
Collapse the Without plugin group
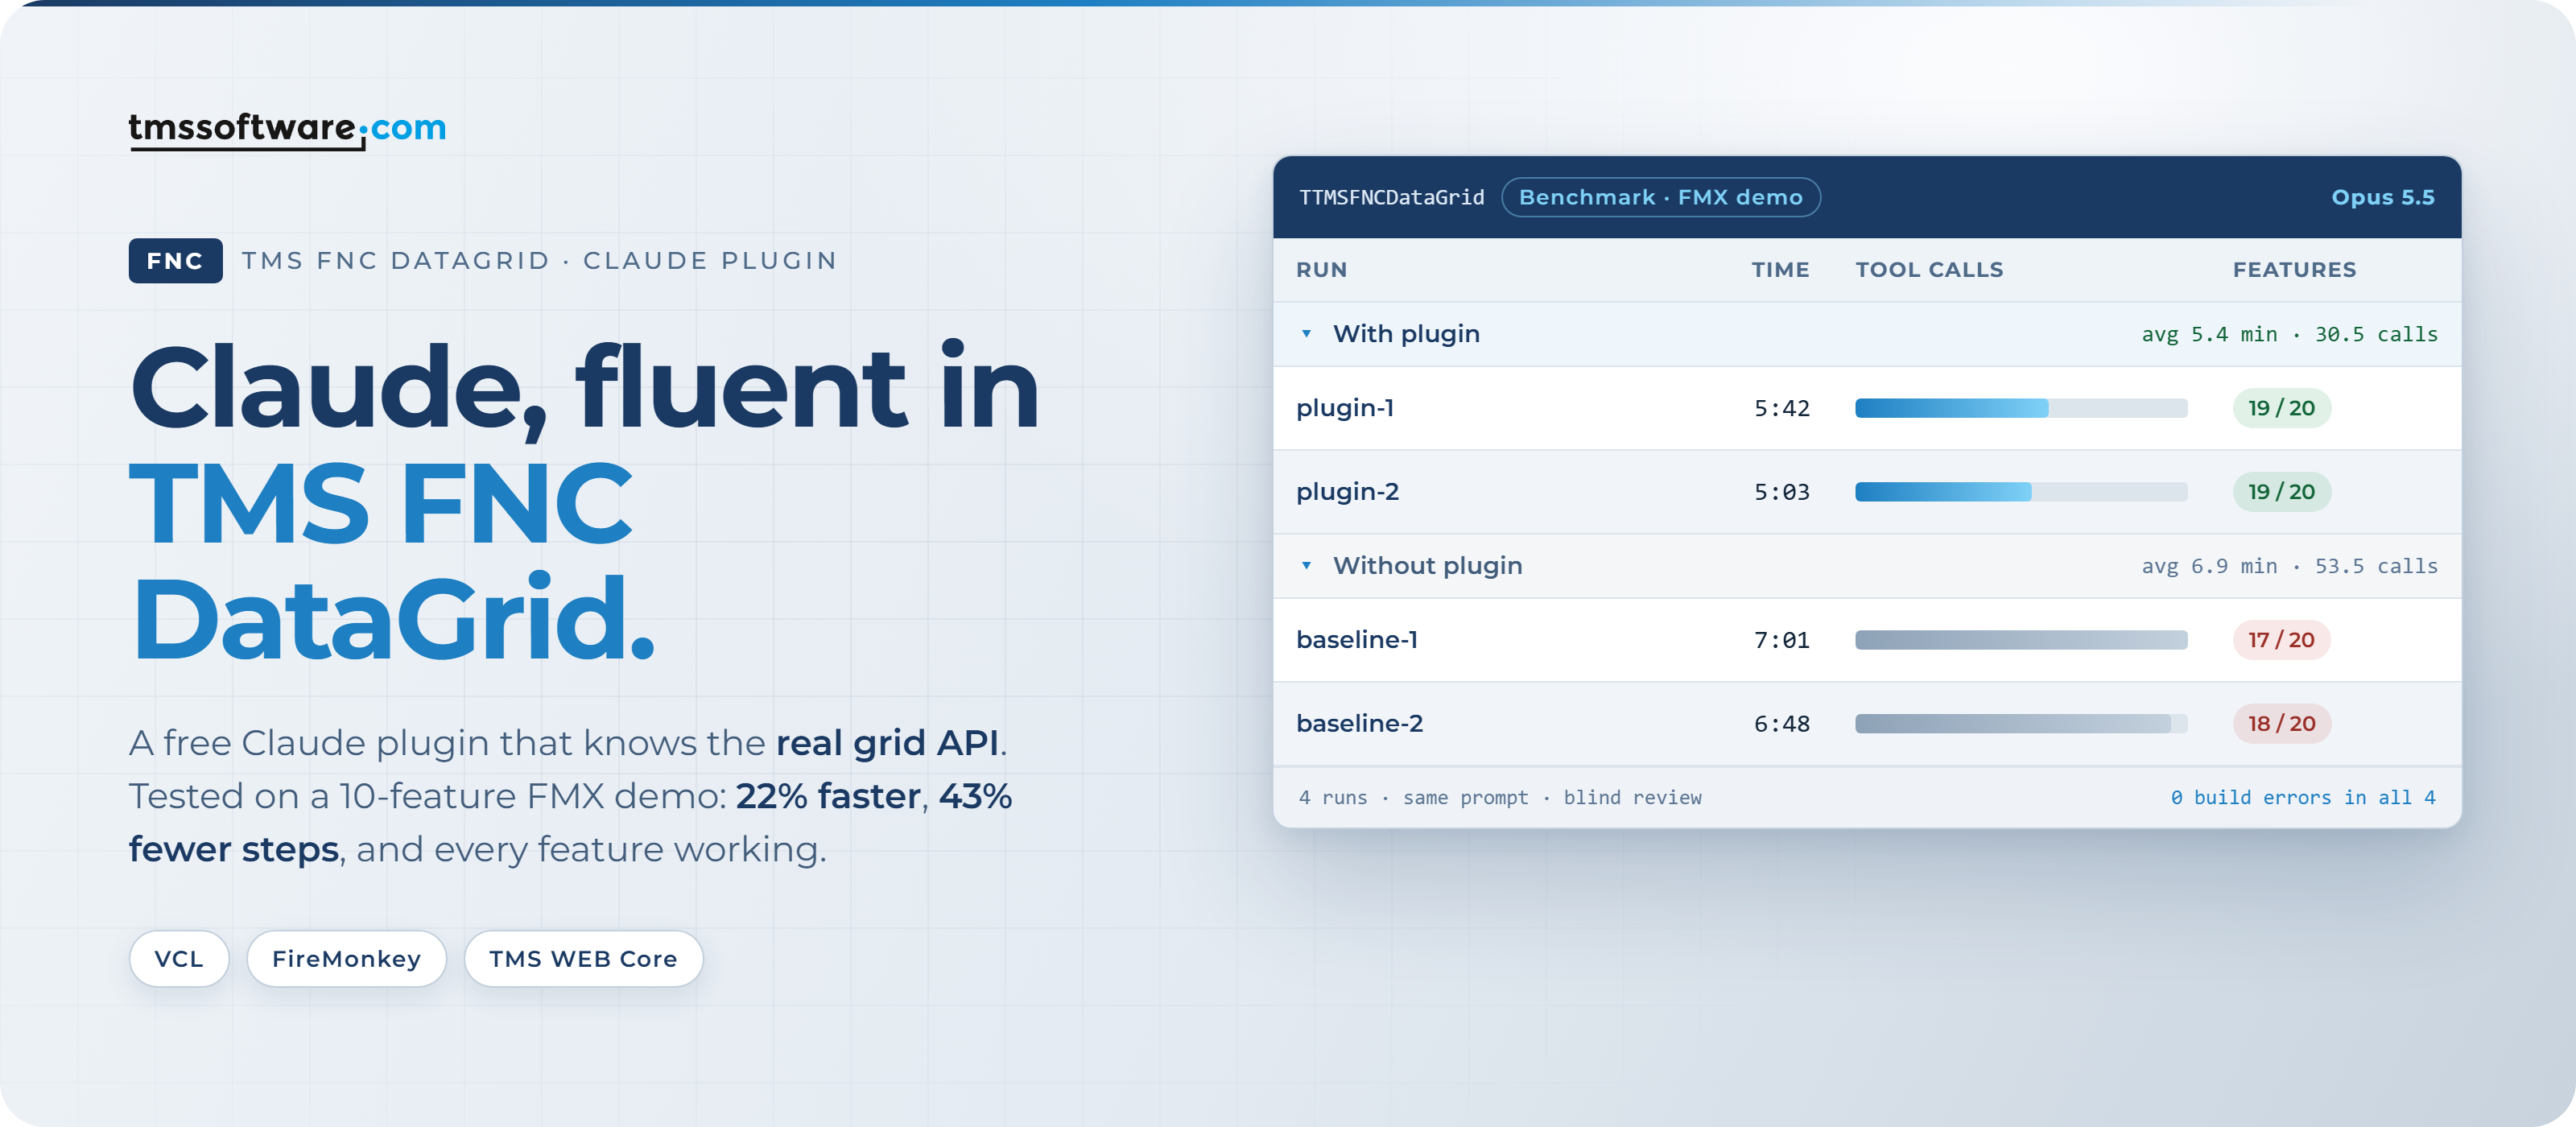(x=1306, y=566)
